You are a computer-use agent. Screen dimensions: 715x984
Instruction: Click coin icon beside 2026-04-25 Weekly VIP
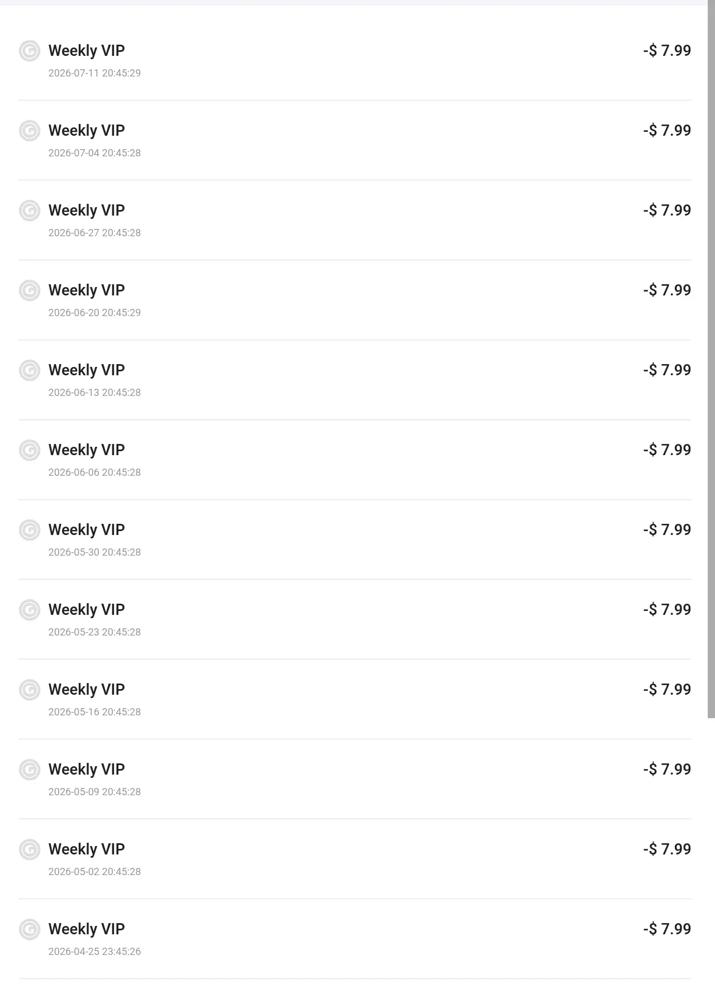click(x=30, y=929)
